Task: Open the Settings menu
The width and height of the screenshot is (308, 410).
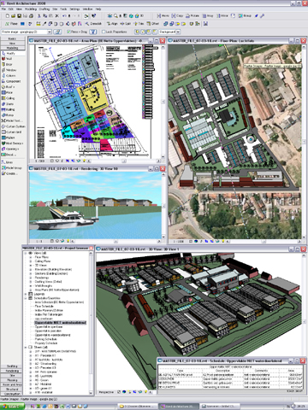Action: [x=74, y=9]
